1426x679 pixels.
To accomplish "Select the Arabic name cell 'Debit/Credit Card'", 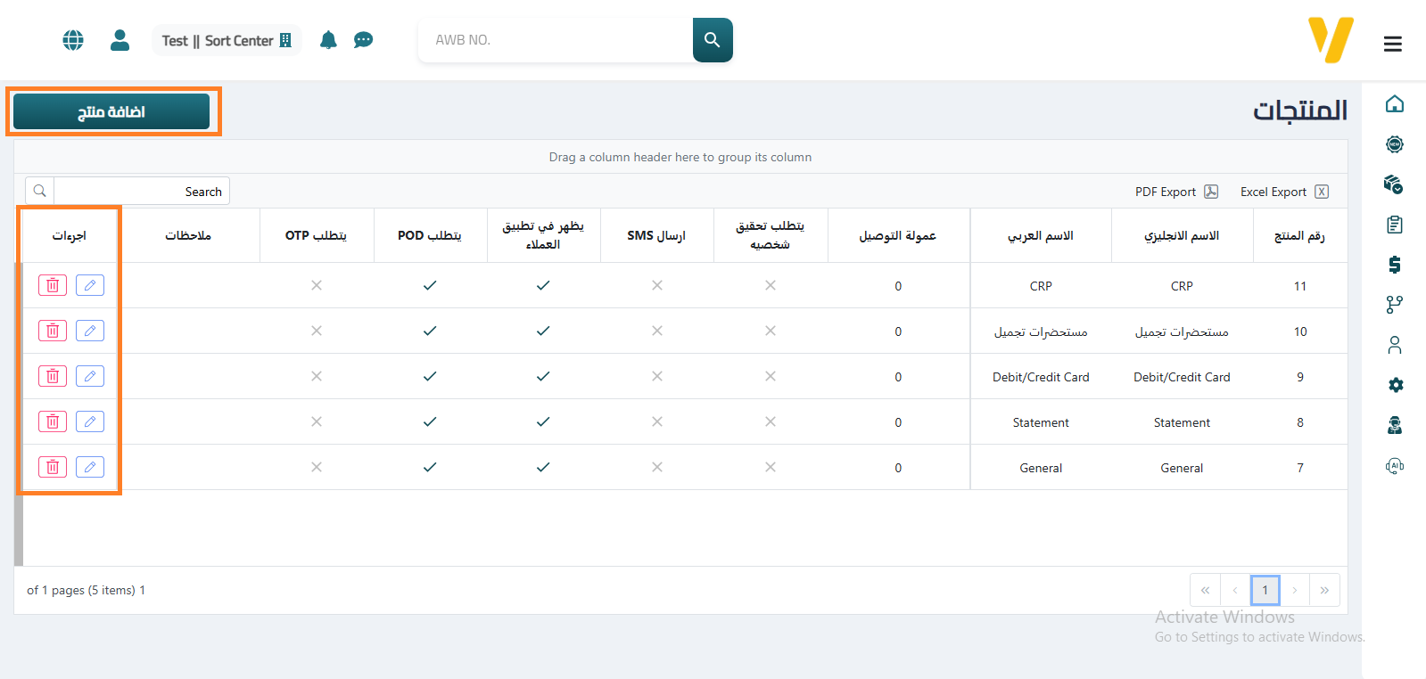I will coord(1041,377).
